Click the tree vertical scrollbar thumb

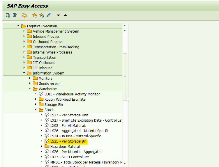click(x=125, y=77)
